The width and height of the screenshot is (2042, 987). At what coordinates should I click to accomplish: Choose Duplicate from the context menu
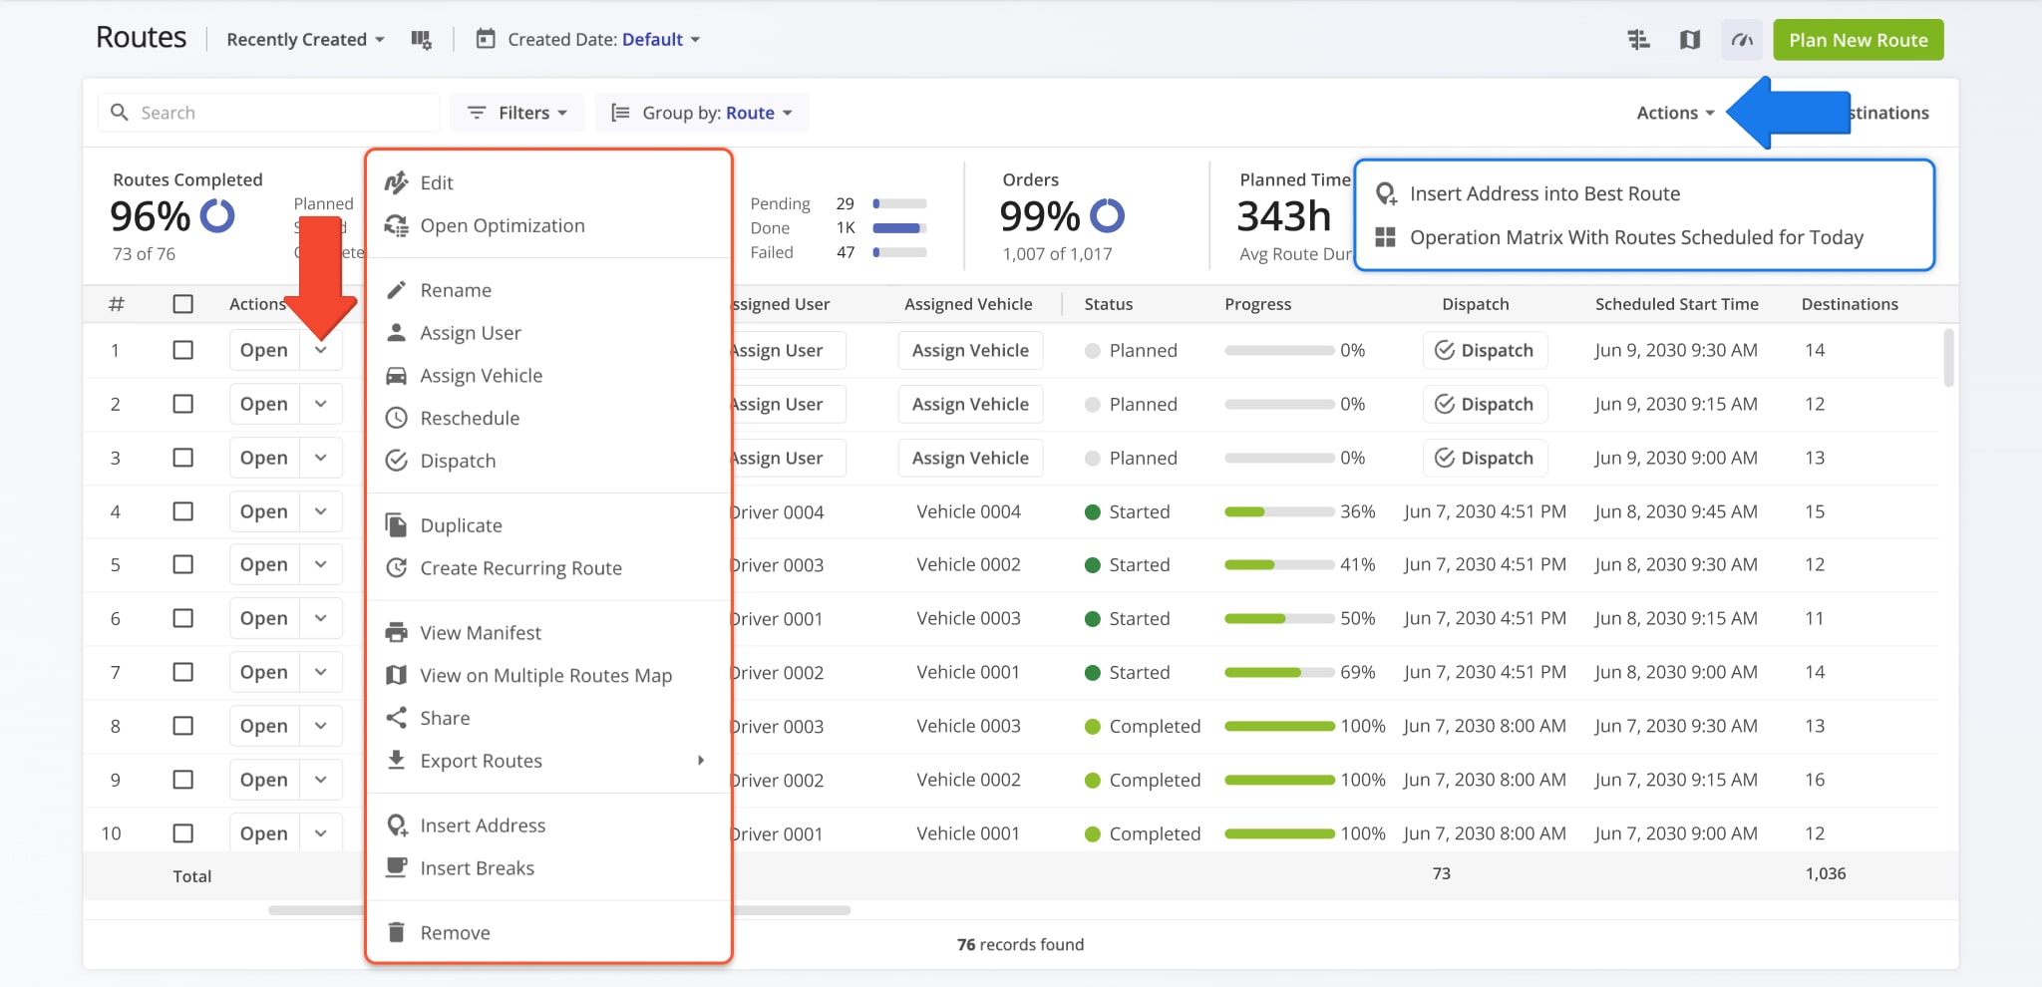pyautogui.click(x=460, y=524)
